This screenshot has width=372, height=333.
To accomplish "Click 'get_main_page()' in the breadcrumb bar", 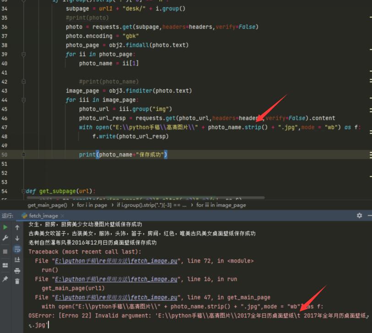I will [x=47, y=205].
